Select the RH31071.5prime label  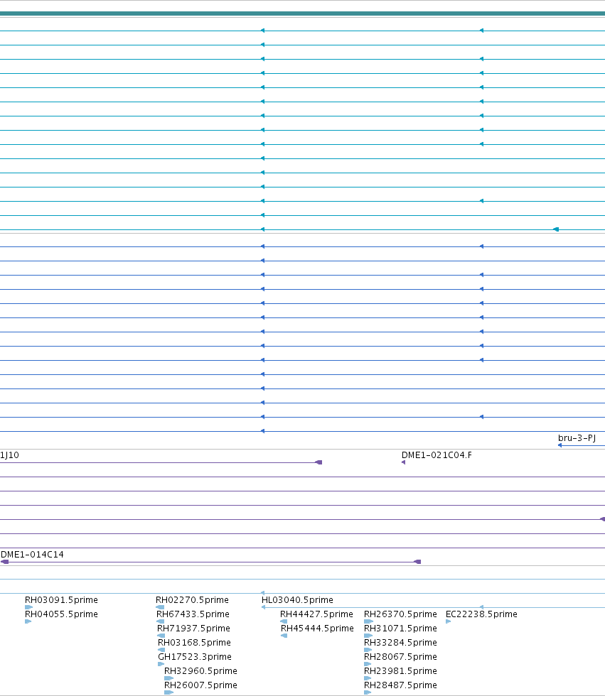pyautogui.click(x=400, y=628)
